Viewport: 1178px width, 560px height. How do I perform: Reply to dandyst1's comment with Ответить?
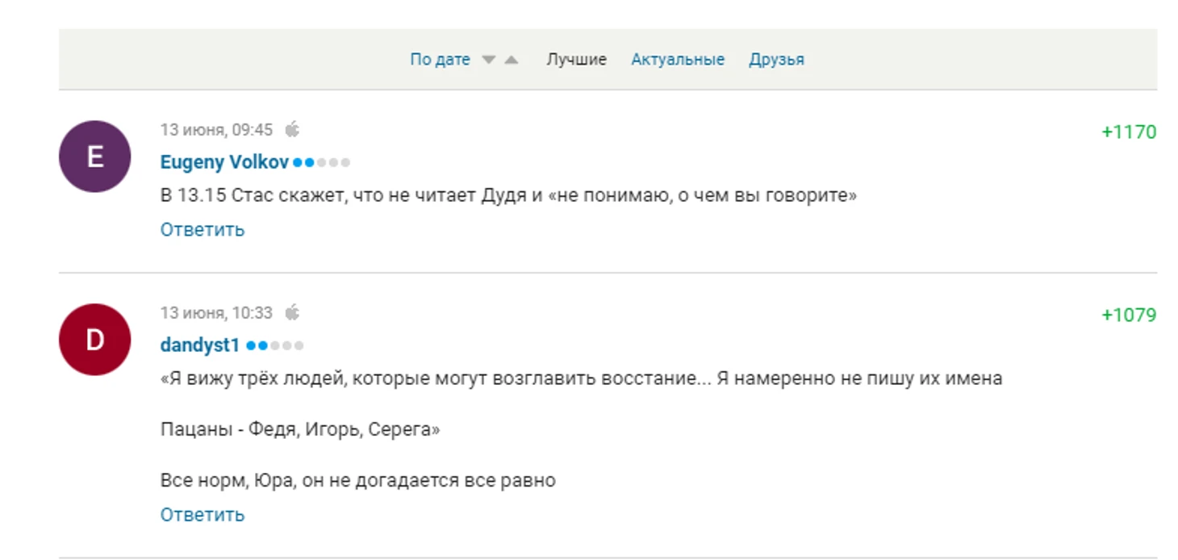pos(203,515)
